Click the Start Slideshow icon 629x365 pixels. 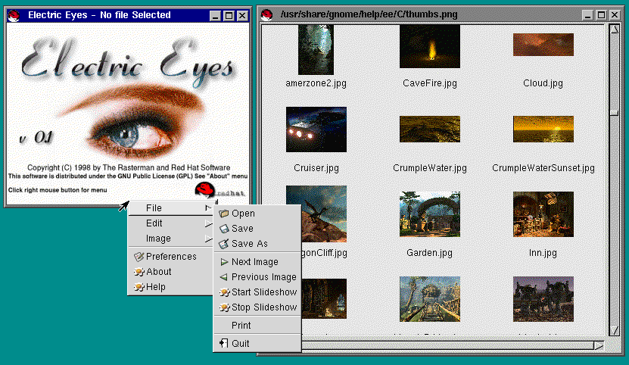coord(224,292)
